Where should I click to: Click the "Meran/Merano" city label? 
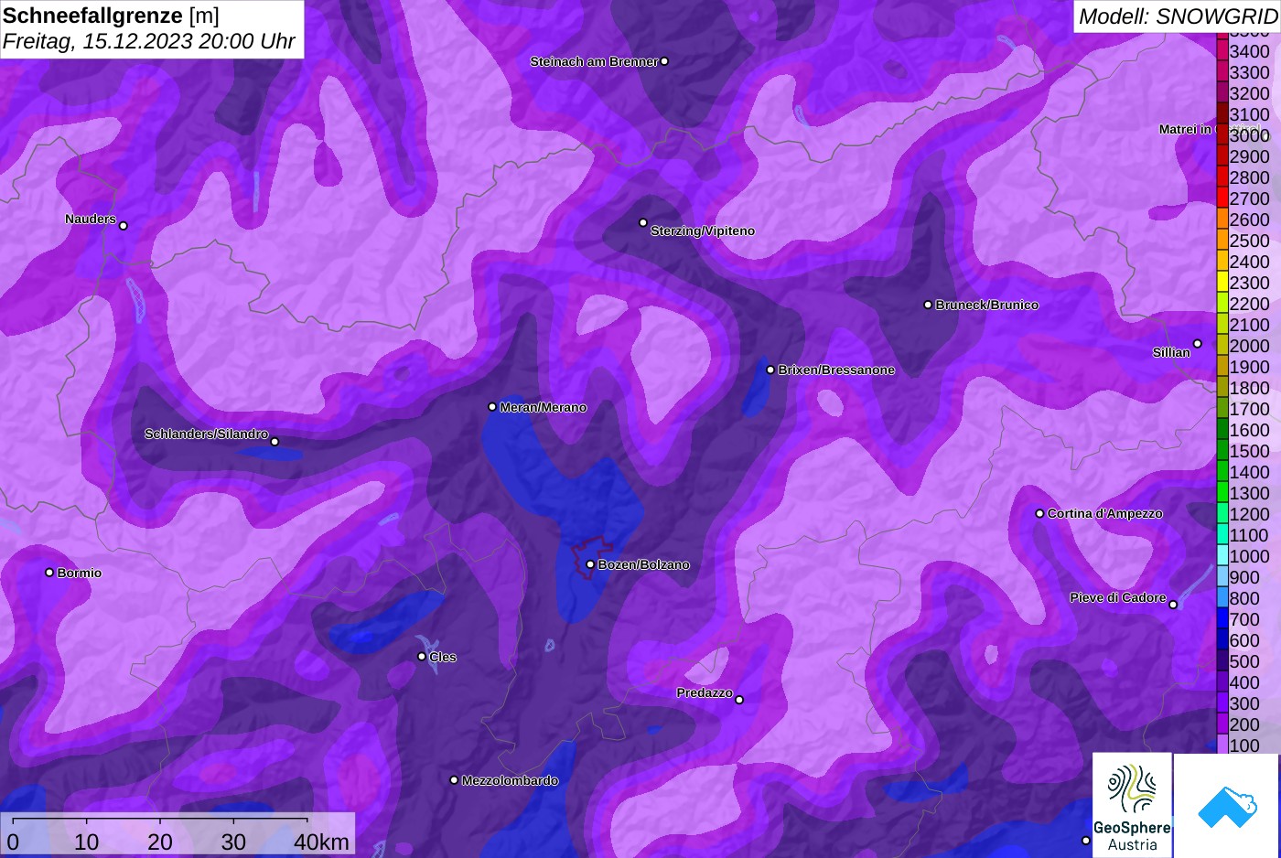(544, 407)
